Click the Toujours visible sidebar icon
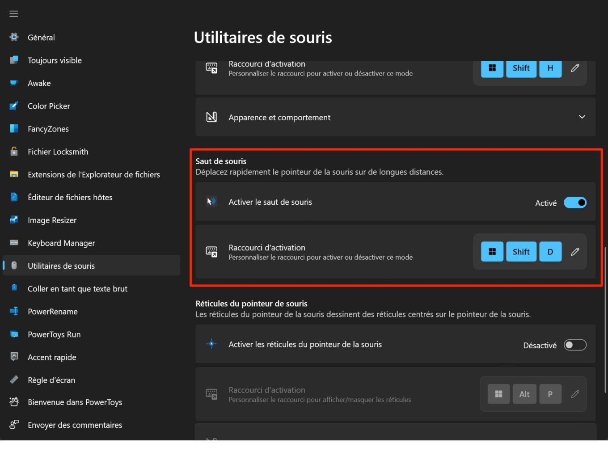 pyautogui.click(x=14, y=60)
